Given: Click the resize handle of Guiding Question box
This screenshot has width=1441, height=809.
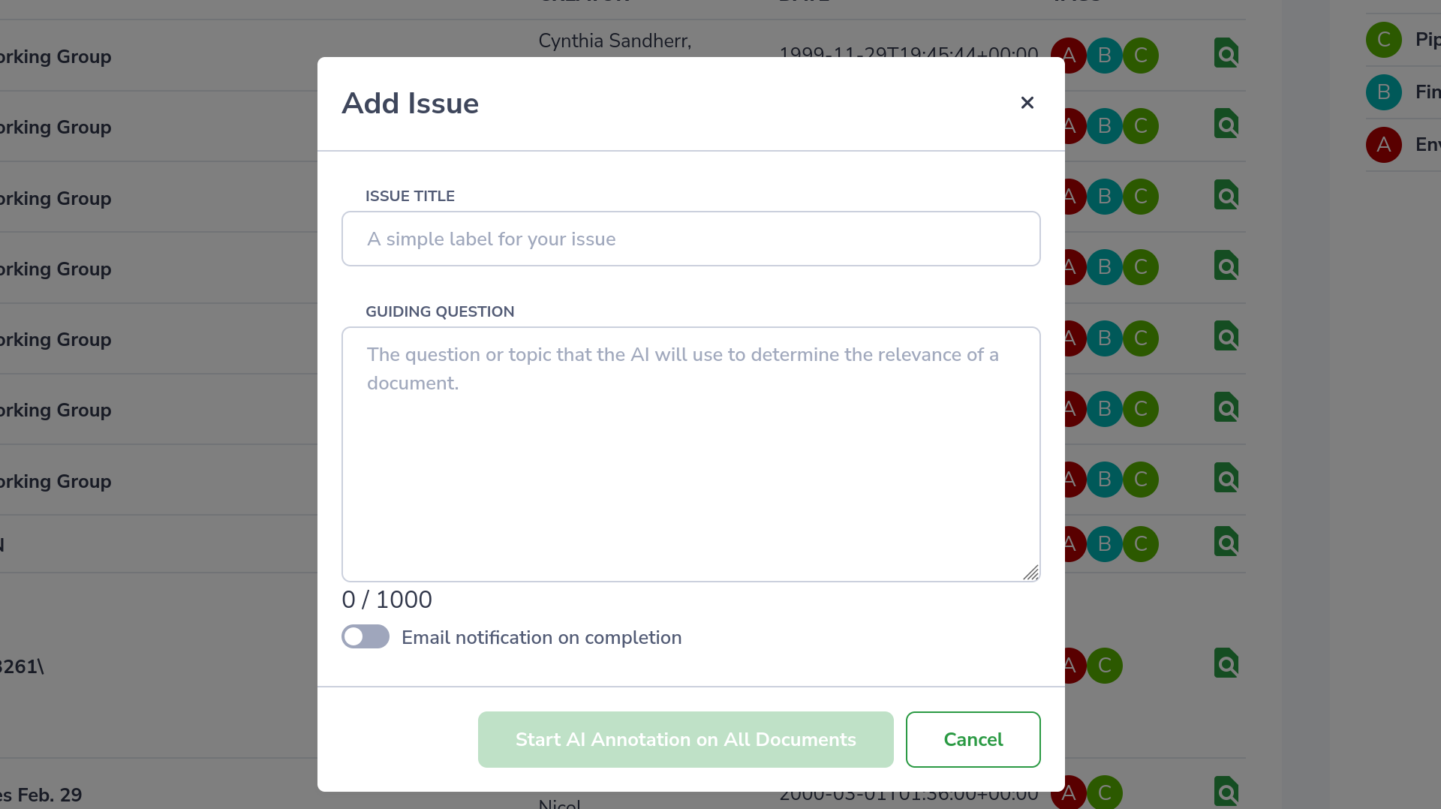Looking at the screenshot, I should 1030,573.
